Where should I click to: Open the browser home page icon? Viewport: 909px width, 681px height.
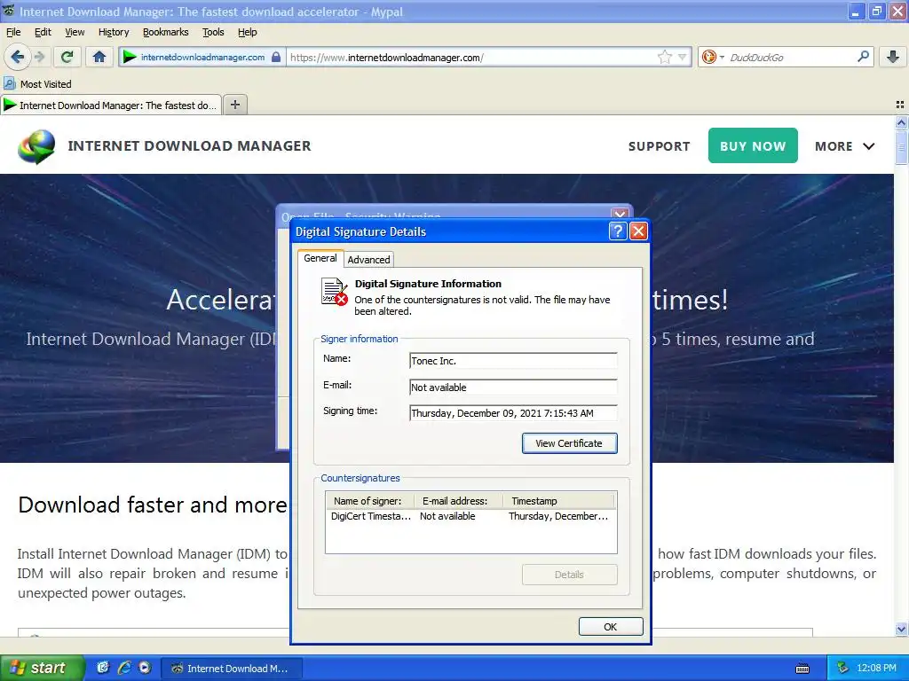click(x=99, y=57)
